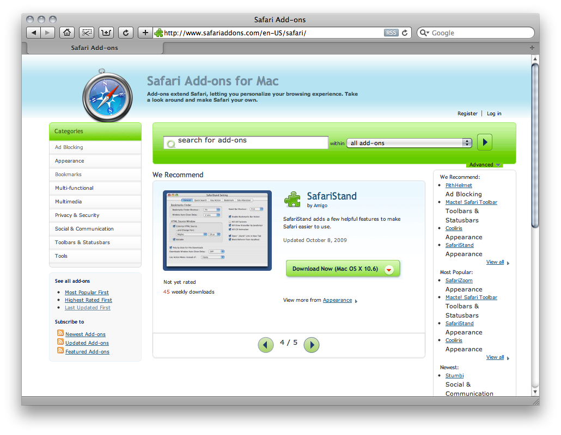The height and width of the screenshot is (435, 561).
Task: Advance the carousel with the next arrow
Action: [x=312, y=345]
